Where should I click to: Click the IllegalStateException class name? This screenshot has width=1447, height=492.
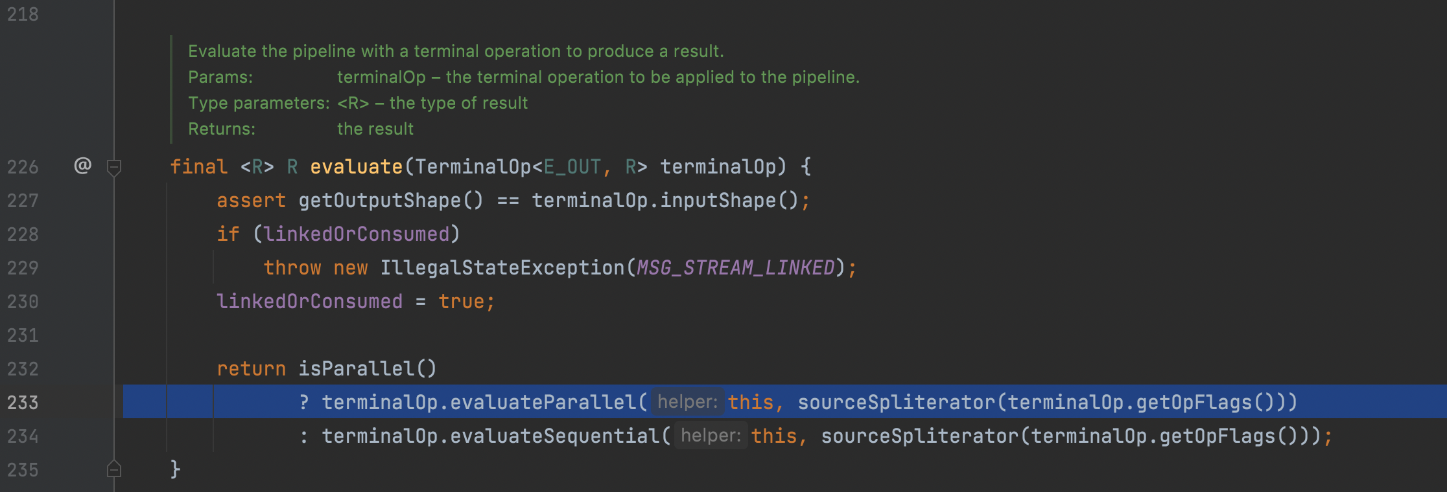coord(502,268)
